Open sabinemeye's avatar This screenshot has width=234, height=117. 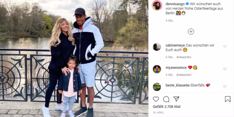157,47
